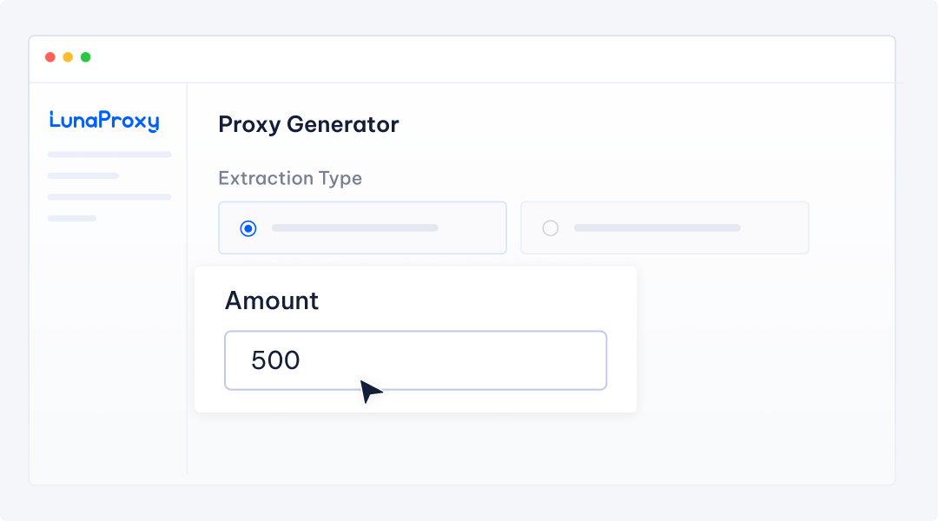Open the first sidebar item below LunaProxy logo

point(109,155)
